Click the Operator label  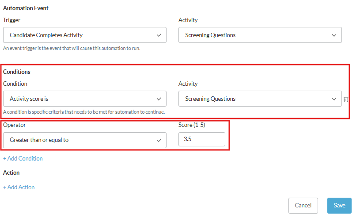coord(15,125)
